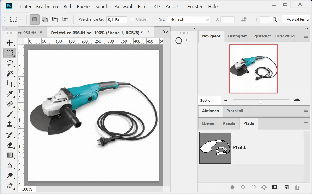The height and width of the screenshot is (194, 312).
Task: Switch to the Ebenen tab
Action: coord(209,123)
